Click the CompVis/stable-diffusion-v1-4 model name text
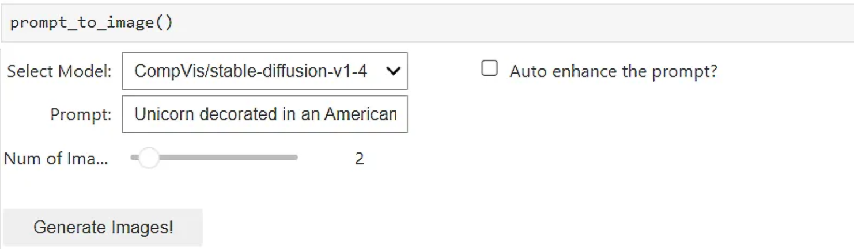This screenshot has width=854, height=249. (250, 71)
